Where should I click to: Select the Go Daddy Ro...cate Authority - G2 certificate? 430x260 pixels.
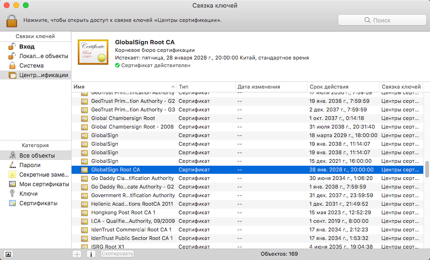tap(247, 187)
